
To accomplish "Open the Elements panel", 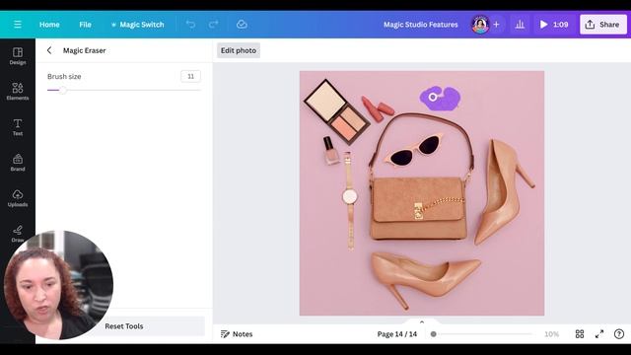I will click(18, 92).
